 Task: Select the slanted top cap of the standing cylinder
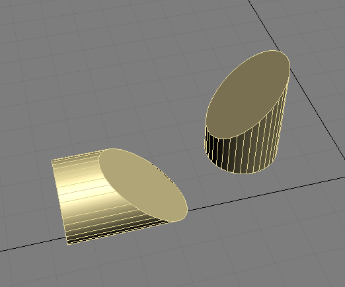pyautogui.click(x=248, y=94)
